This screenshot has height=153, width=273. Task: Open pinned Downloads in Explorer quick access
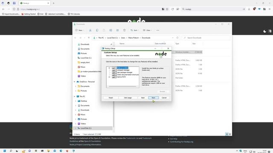click(85, 44)
